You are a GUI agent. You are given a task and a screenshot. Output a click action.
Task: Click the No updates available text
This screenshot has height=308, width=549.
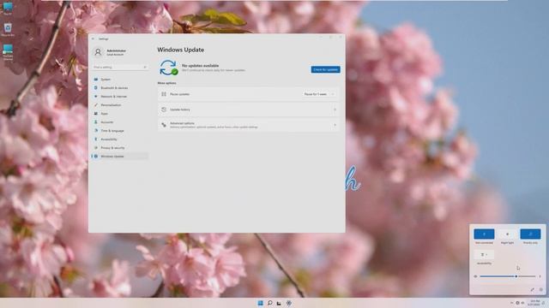200,66
